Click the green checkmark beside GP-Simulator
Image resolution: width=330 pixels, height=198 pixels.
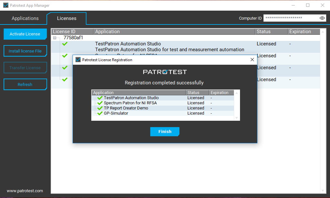click(x=100, y=113)
